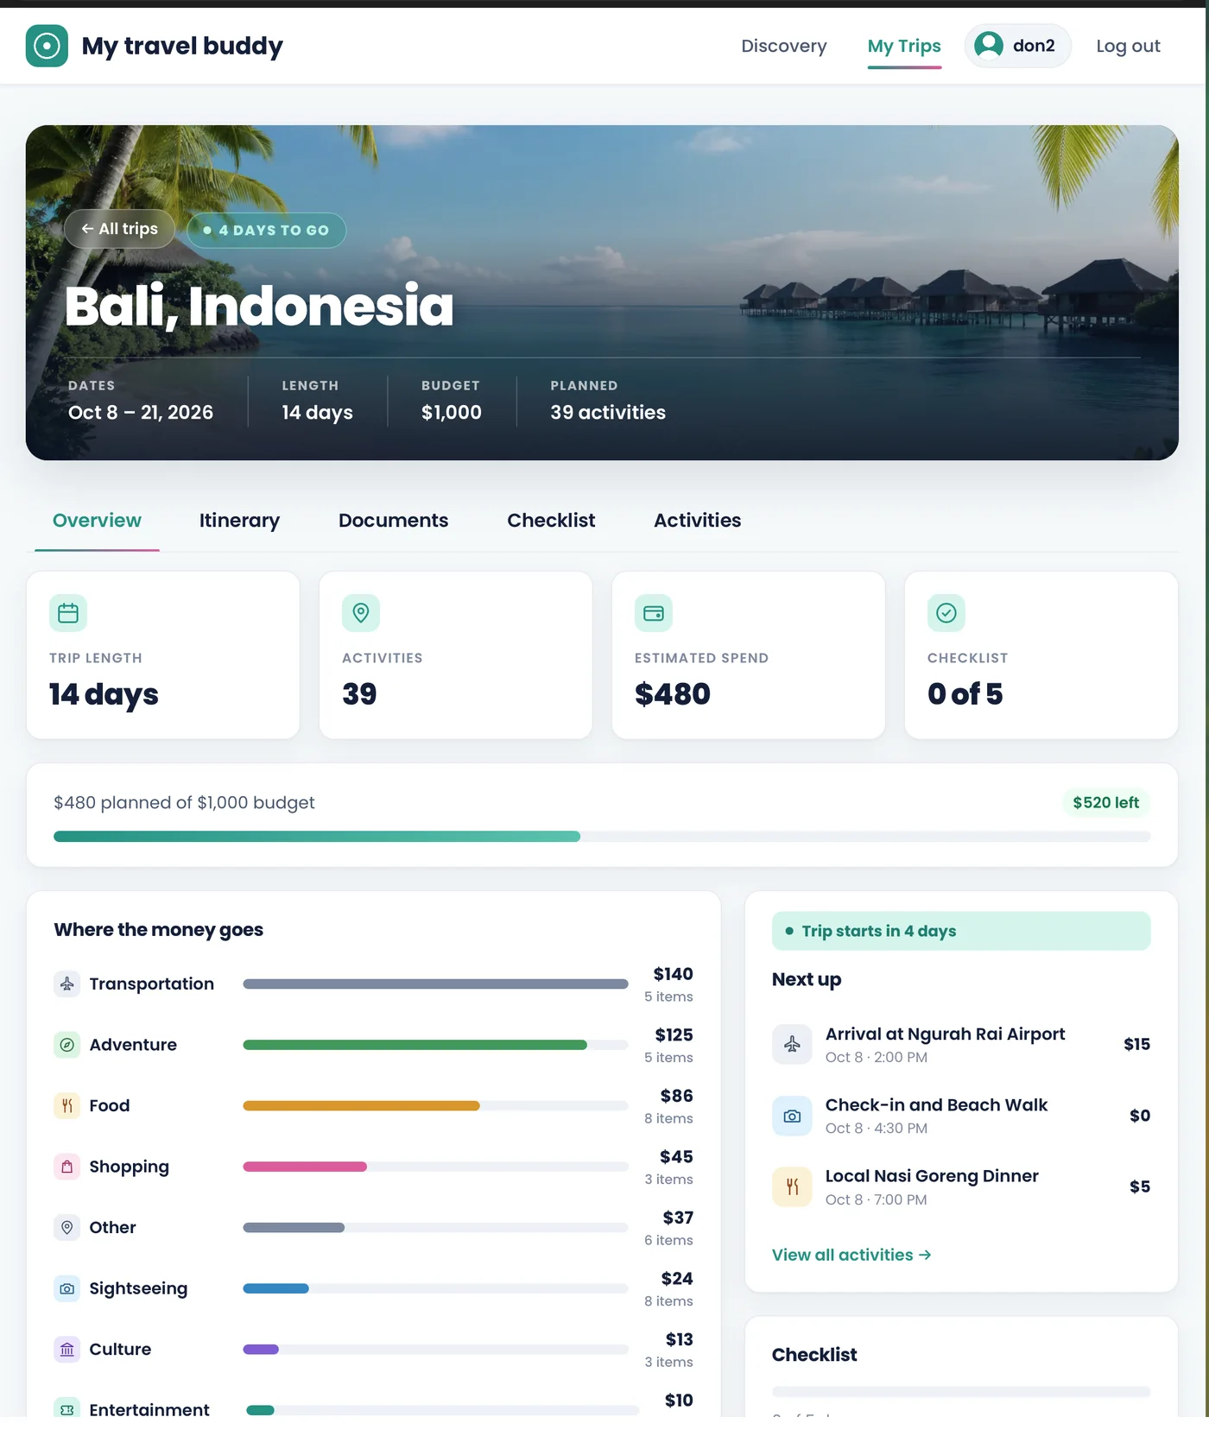Click the shopping bag icon beside Shopping

(67, 1167)
